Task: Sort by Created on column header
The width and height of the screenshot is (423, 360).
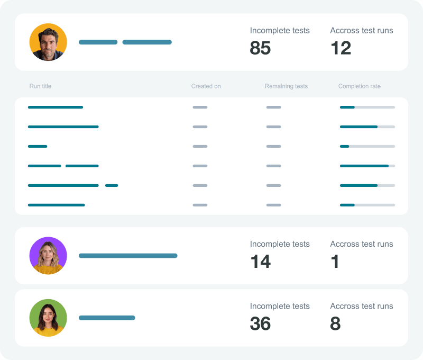Action: pyautogui.click(x=206, y=86)
